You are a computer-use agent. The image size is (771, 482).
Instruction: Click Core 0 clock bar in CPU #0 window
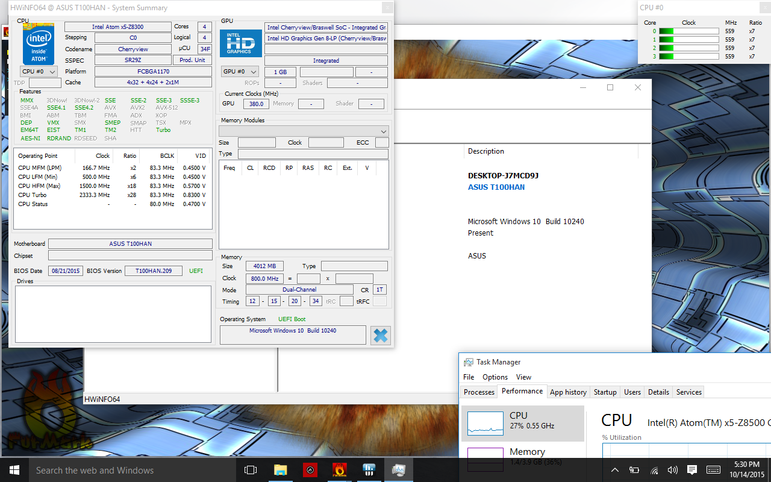coord(688,31)
